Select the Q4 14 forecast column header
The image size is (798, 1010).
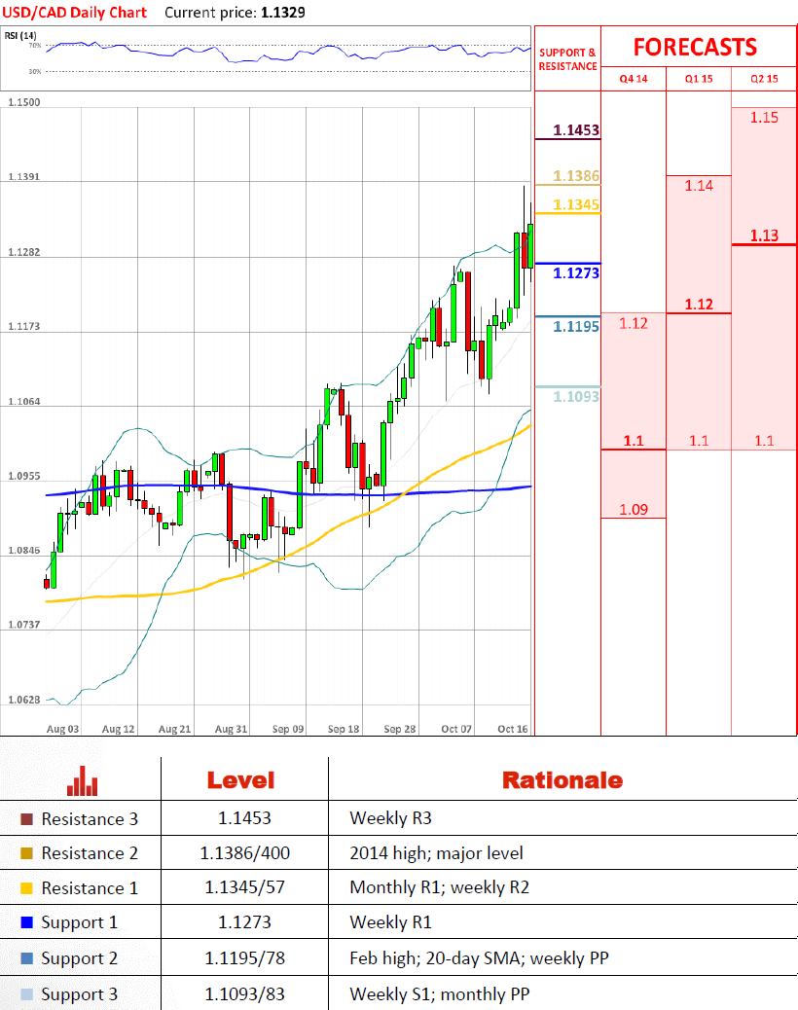(x=634, y=79)
